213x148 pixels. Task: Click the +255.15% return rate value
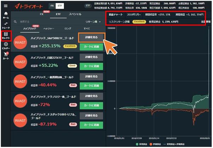point(49,46)
